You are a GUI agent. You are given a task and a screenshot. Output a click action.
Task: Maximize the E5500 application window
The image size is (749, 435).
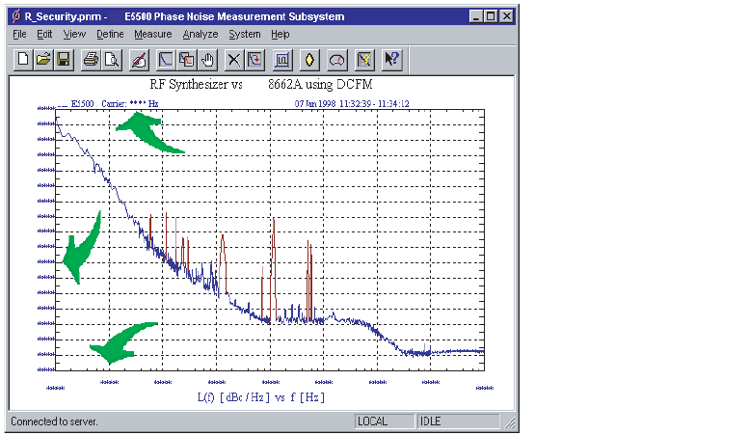(x=492, y=15)
